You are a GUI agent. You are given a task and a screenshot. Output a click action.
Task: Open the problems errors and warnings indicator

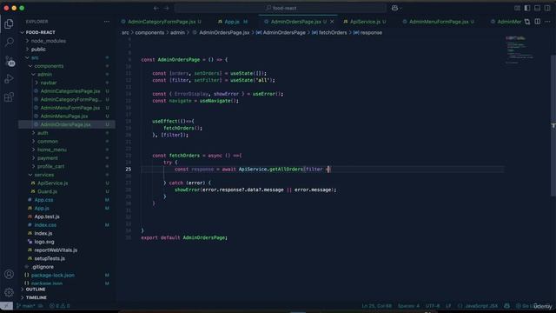(x=60, y=305)
